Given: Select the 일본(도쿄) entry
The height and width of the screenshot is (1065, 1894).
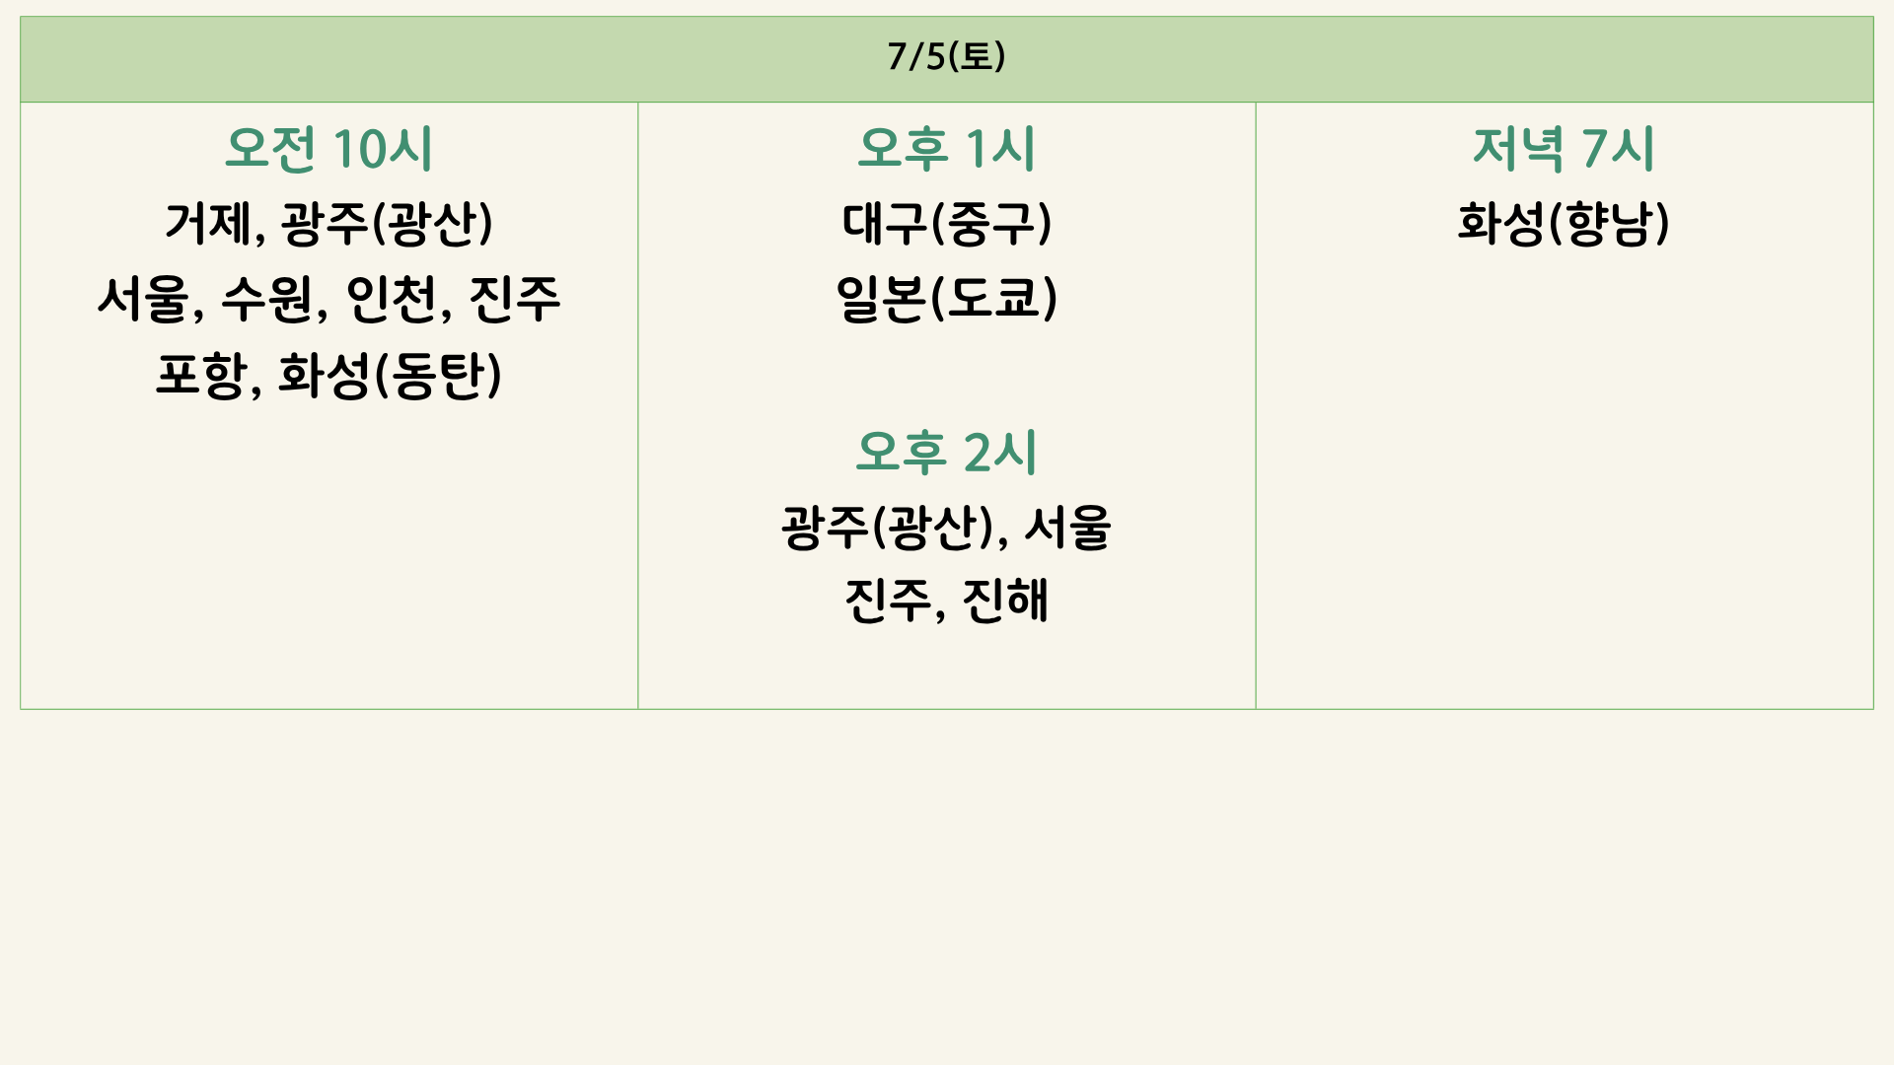Looking at the screenshot, I should 947,300.
